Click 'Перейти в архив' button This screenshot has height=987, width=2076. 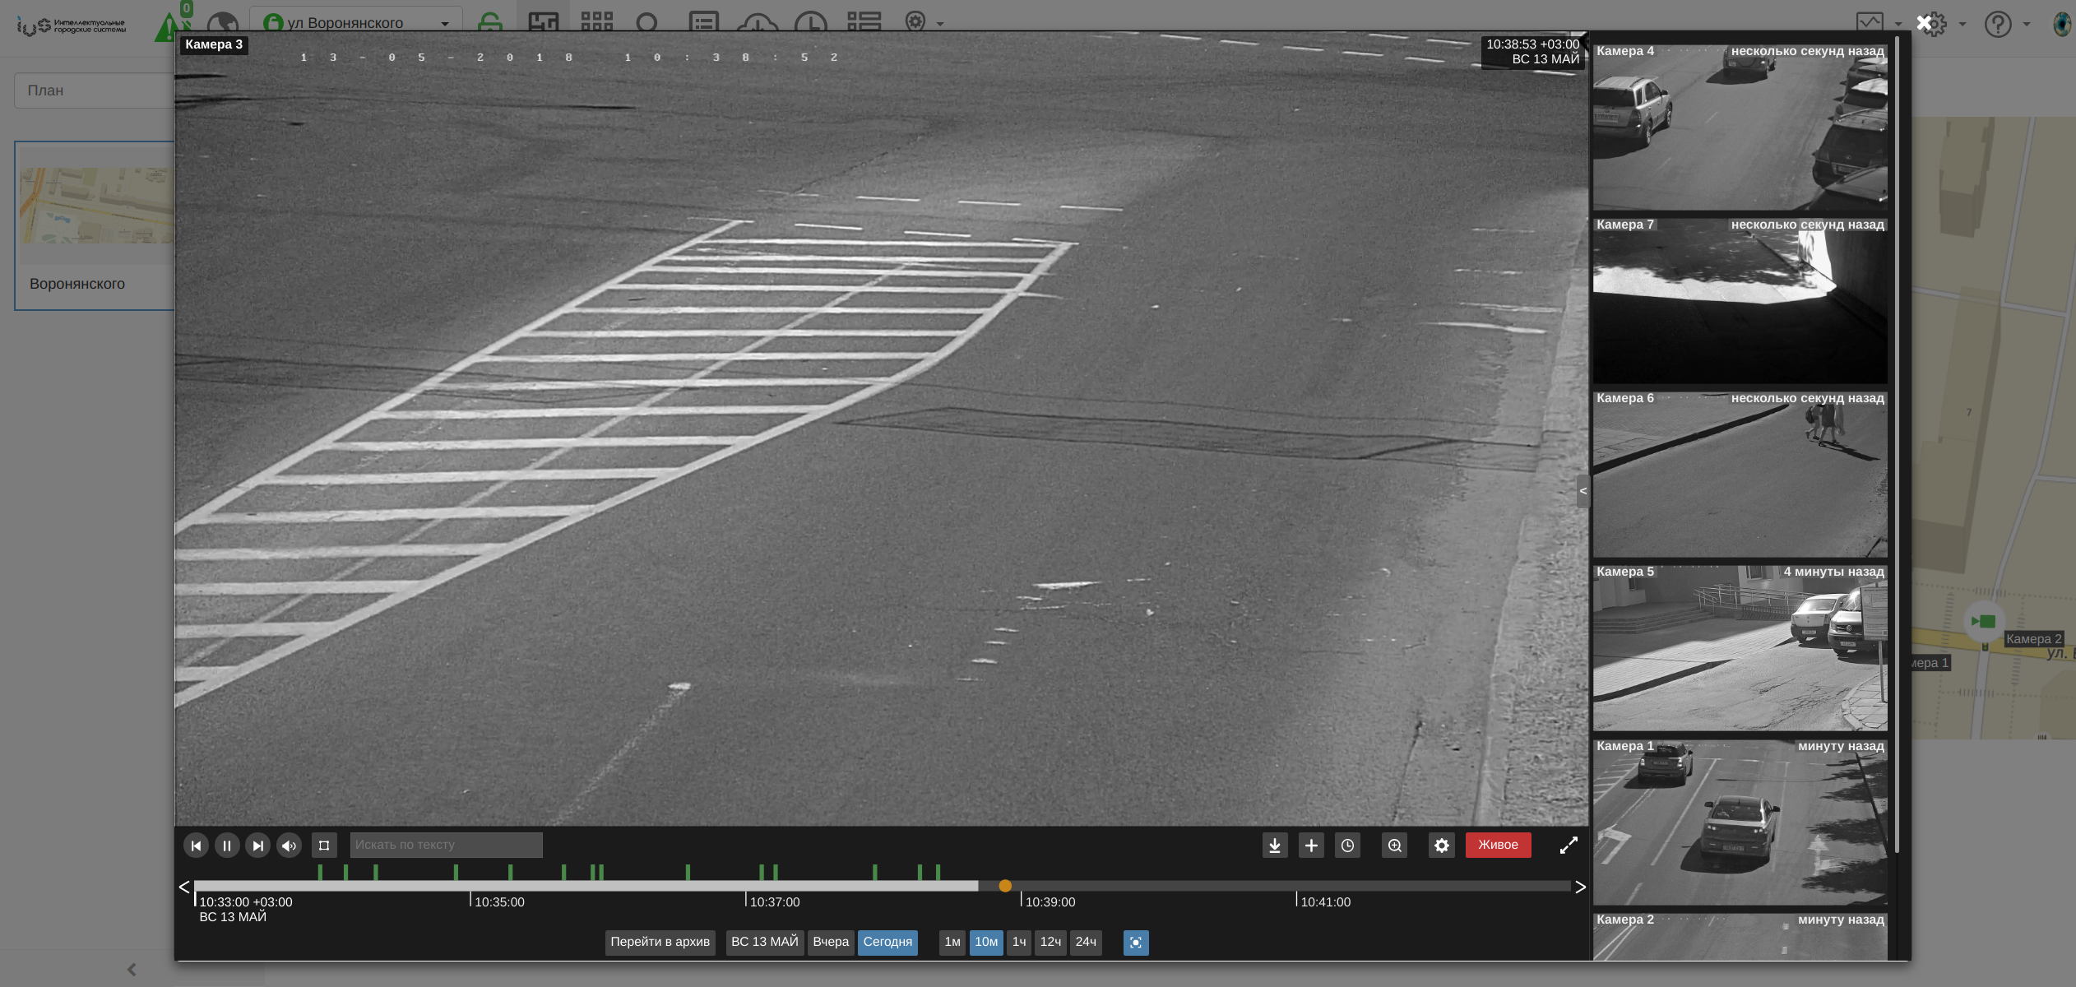coord(660,942)
